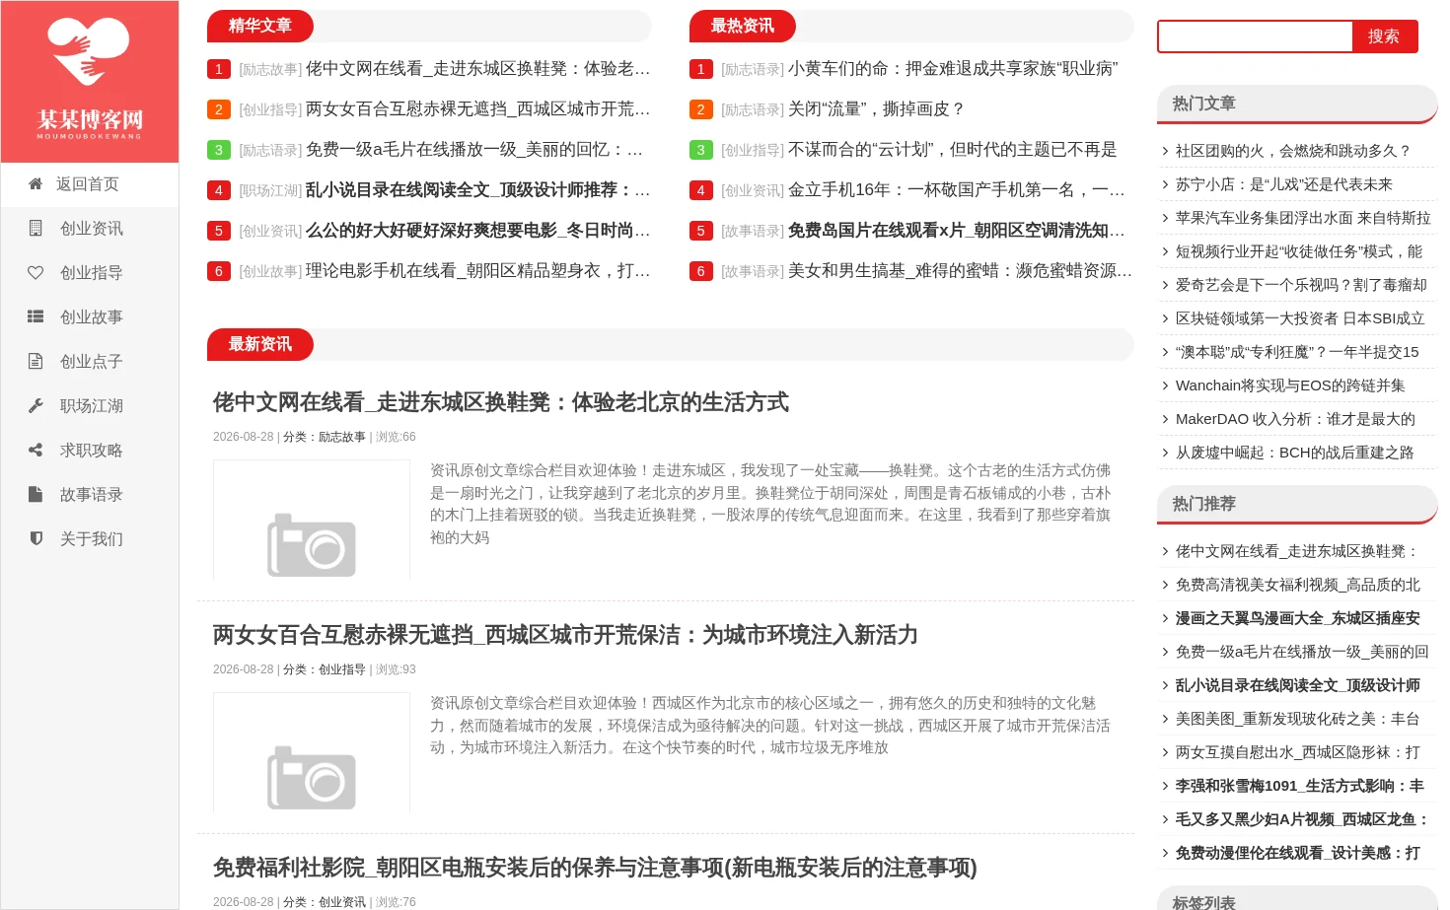The height and width of the screenshot is (910, 1450).
Task: Open 最热资讯 item 不谋而合的"云计划"
Action: pos(952,150)
